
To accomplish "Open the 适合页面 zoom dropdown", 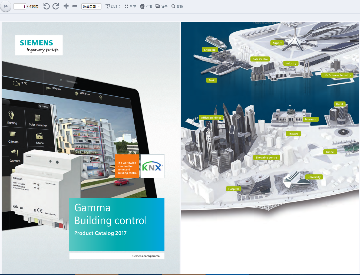I will (x=91, y=6).
